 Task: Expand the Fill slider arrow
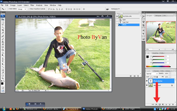[x=170, y=77]
